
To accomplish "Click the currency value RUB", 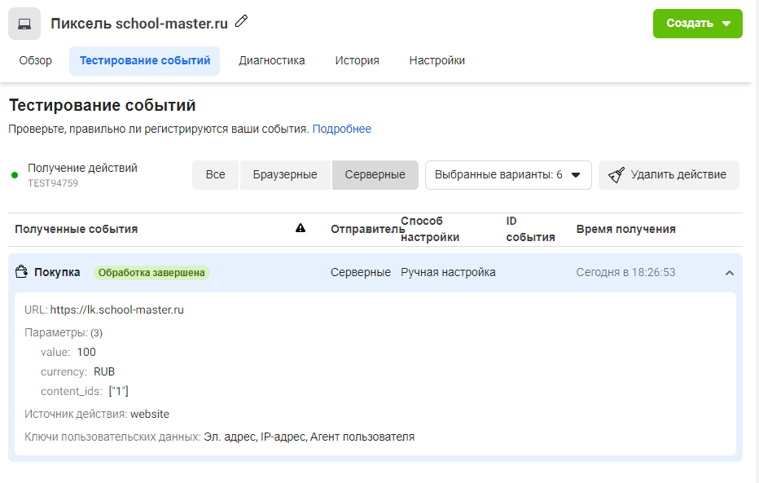I will [x=104, y=371].
